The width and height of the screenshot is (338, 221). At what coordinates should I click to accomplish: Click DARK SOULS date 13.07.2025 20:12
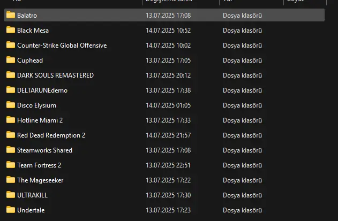[x=168, y=75]
